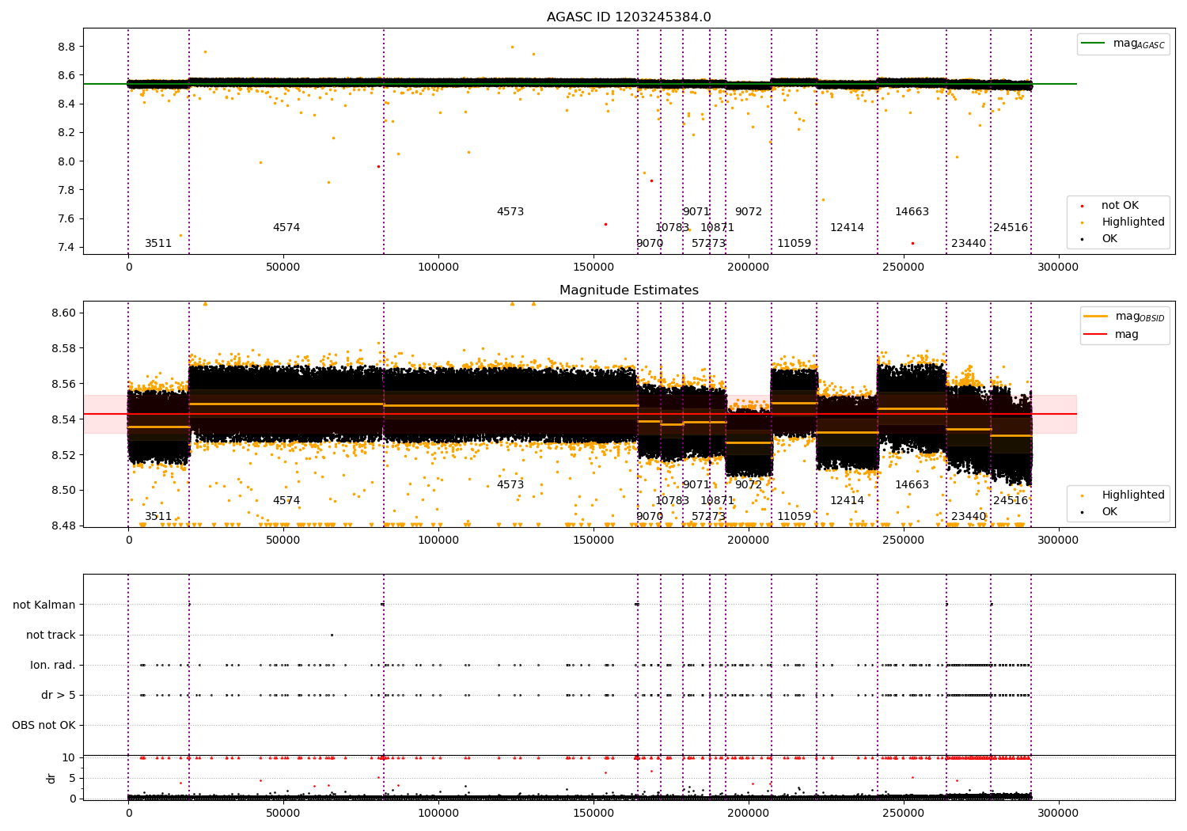Click OBSID label 9070 in top plot
The width and height of the screenshot is (1187, 831).
pos(650,244)
